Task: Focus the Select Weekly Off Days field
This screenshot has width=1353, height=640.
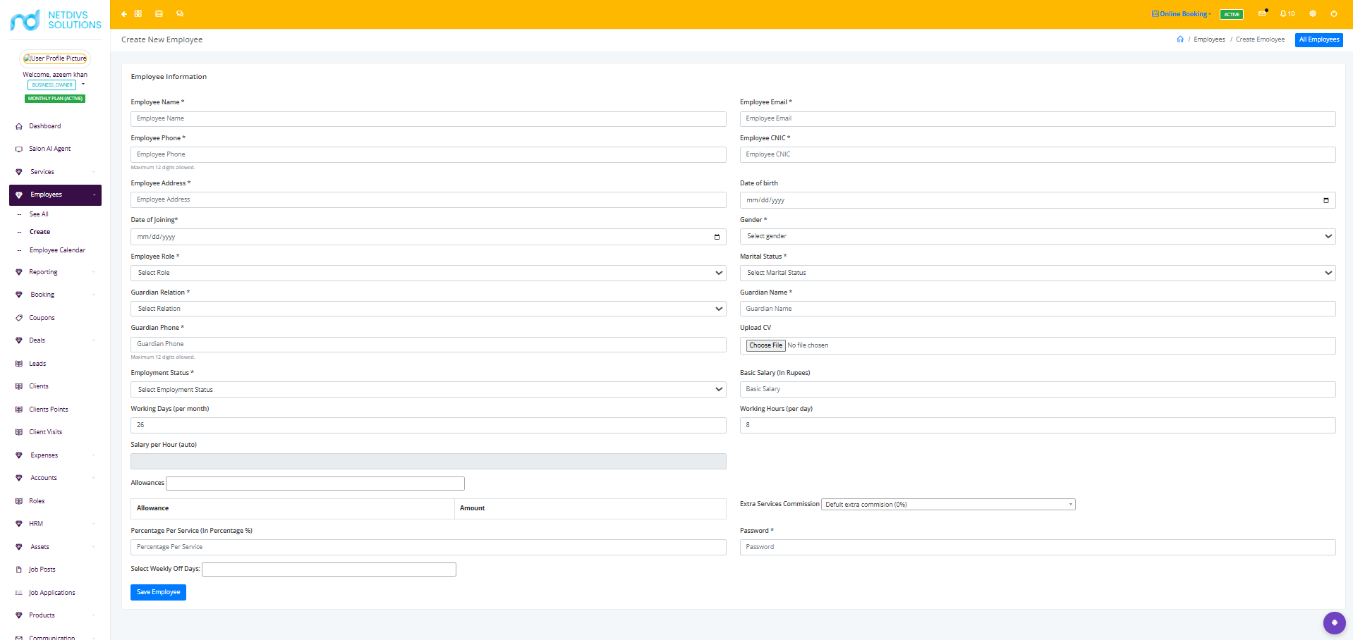Action: [329, 570]
